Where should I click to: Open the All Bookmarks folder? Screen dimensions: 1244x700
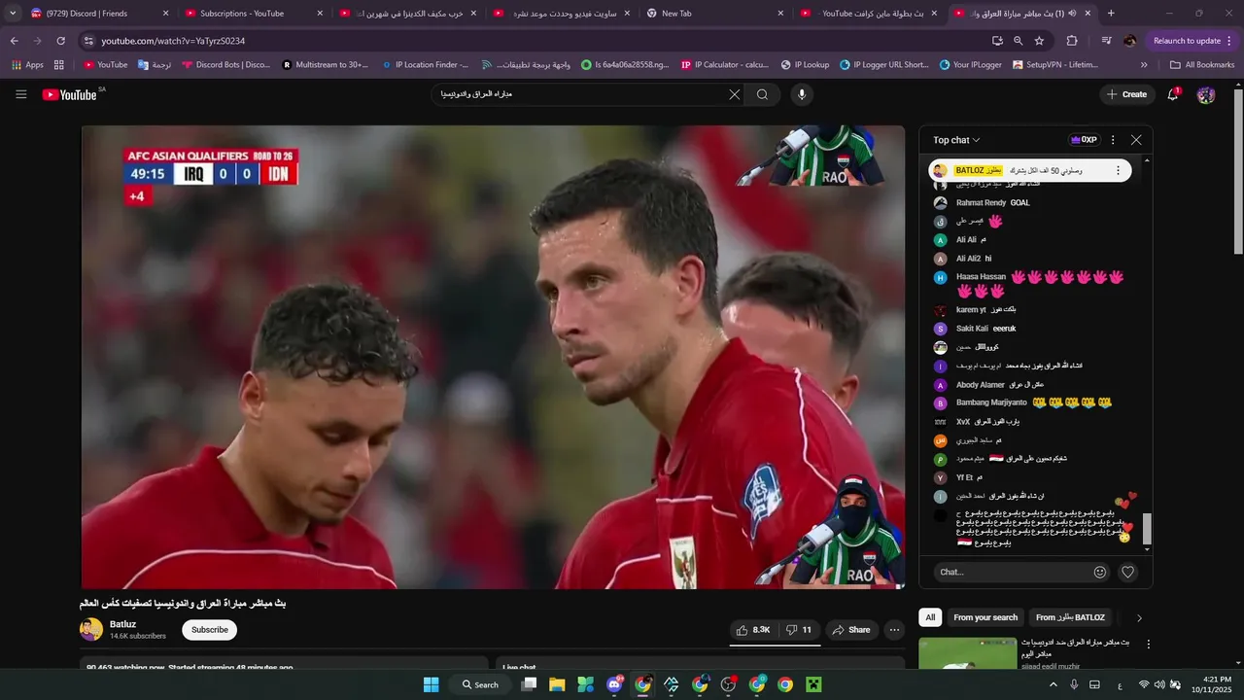click(x=1202, y=65)
